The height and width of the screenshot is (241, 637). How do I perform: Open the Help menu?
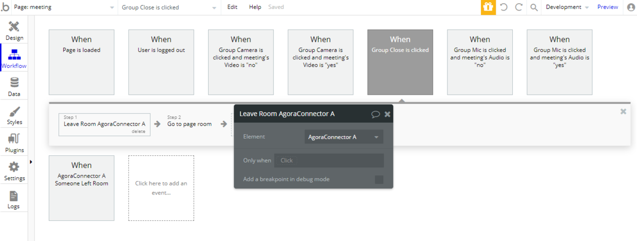(255, 7)
